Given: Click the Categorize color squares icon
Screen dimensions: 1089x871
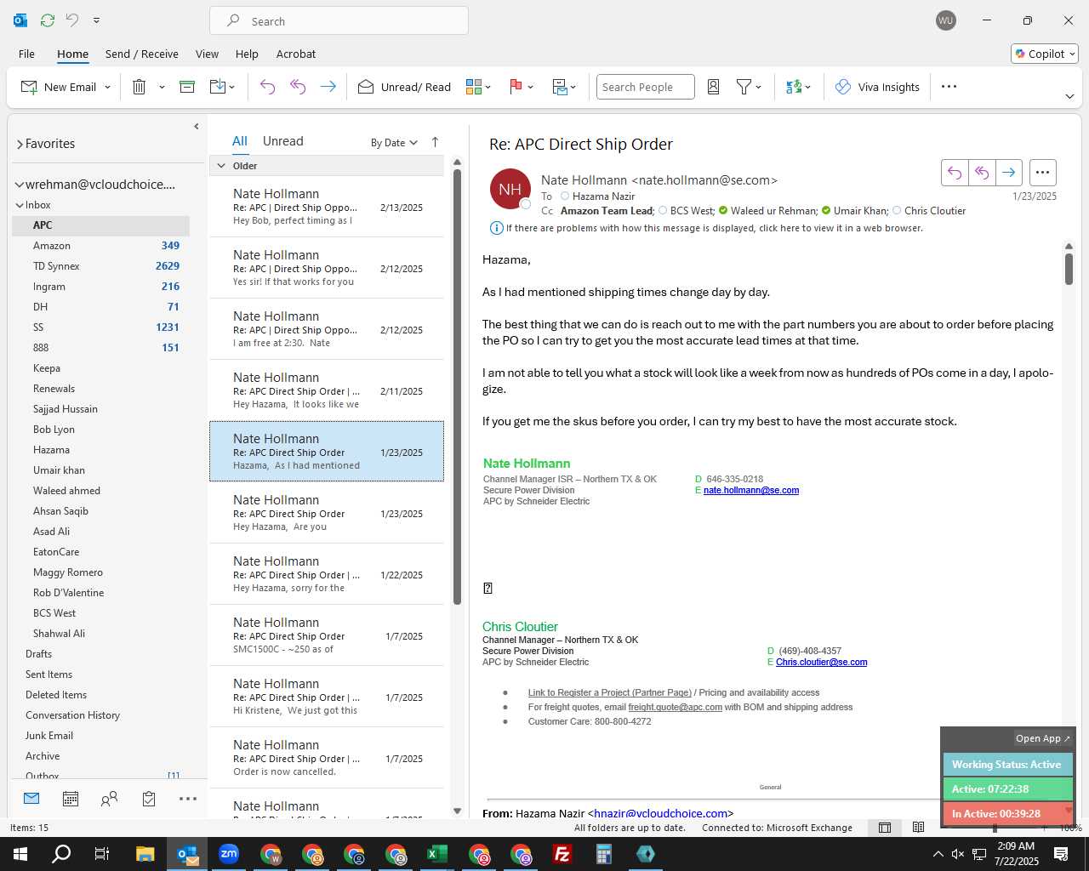Looking at the screenshot, I should 474,87.
